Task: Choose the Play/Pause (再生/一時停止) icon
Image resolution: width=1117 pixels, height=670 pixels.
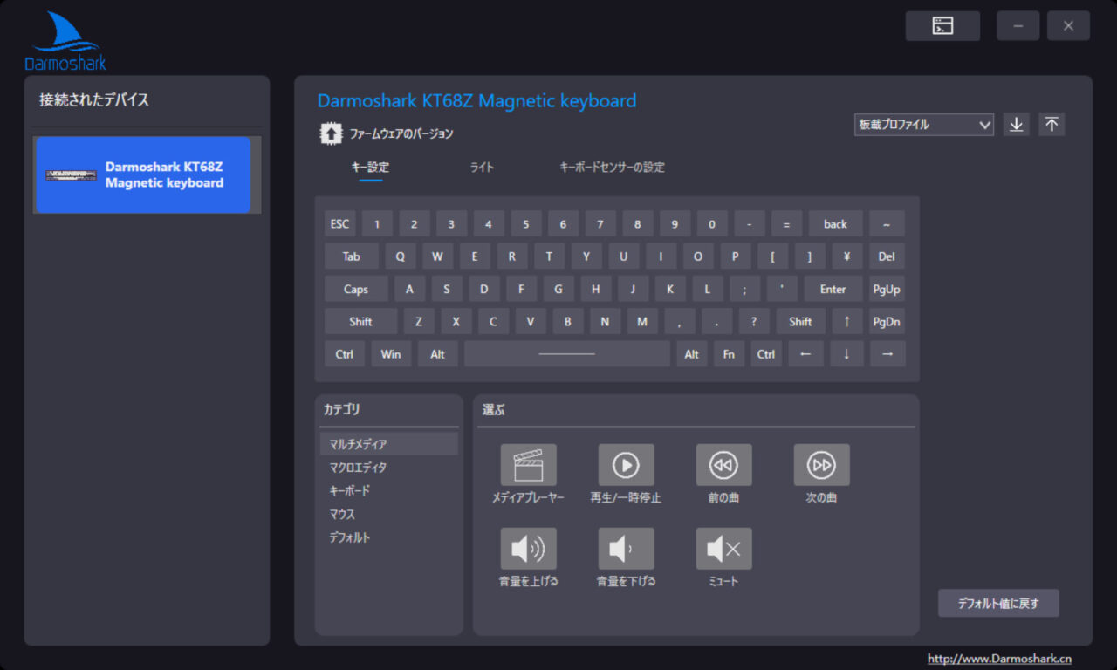Action: (626, 465)
